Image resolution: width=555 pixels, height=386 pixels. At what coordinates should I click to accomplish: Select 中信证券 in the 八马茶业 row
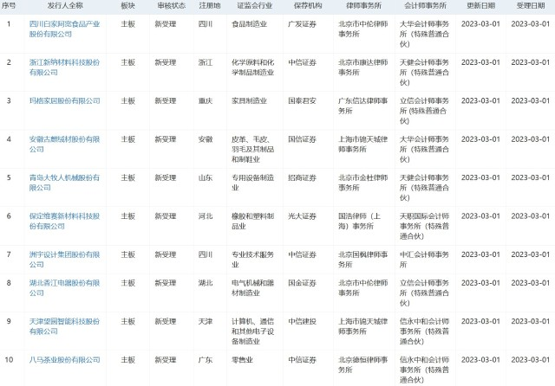coord(302,360)
